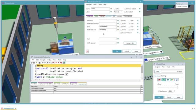196x110 pixels.
Task: Click the Name input field containing Track1
Action: pyautogui.click(x=100, y=9)
